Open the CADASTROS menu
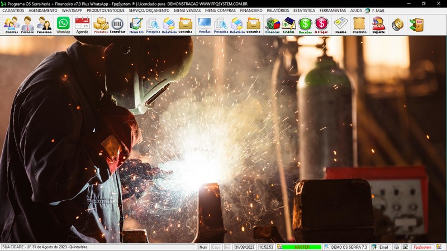447x251 pixels. coord(13,11)
